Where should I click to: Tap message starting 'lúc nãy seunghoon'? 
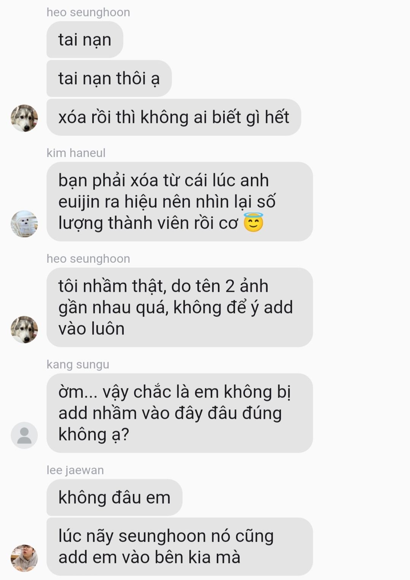[180, 547]
